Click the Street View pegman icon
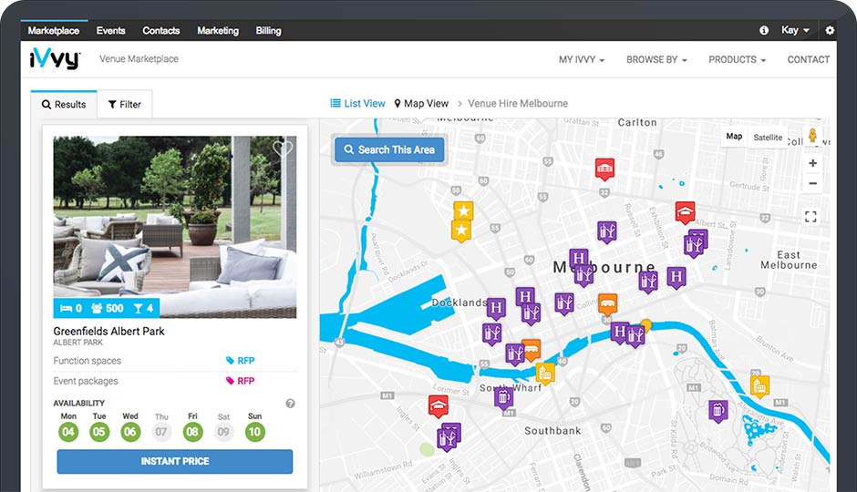The width and height of the screenshot is (857, 492). (x=812, y=136)
